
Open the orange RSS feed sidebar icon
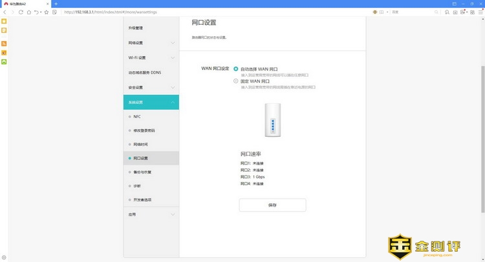coord(4,43)
